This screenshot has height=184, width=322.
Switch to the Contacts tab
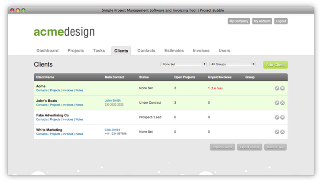pos(146,51)
